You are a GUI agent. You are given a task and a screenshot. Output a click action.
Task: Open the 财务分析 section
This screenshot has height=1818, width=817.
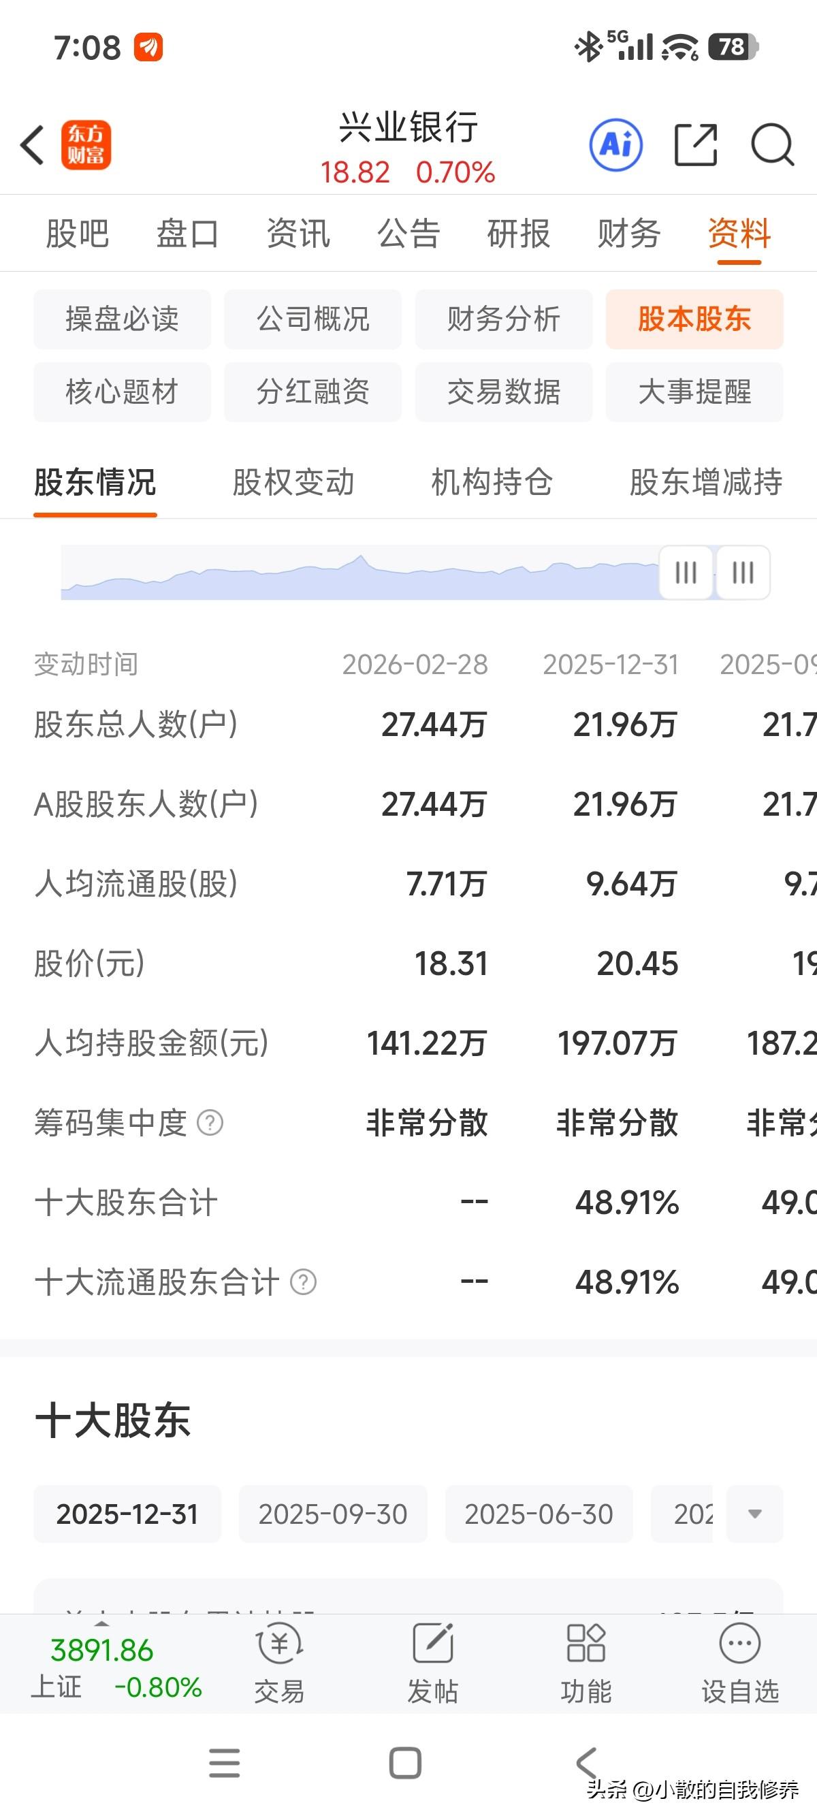pos(504,319)
